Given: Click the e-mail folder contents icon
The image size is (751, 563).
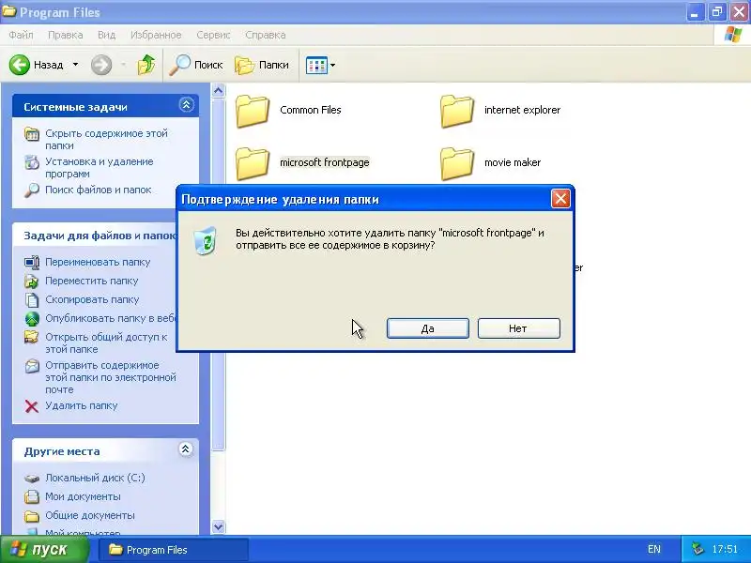Looking at the screenshot, I should (32, 366).
